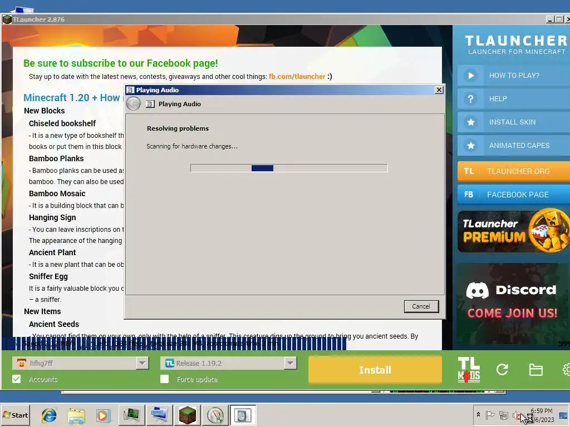The width and height of the screenshot is (570, 427).
Task: Cancel the Playing Audio troubleshooter
Action: click(x=421, y=306)
